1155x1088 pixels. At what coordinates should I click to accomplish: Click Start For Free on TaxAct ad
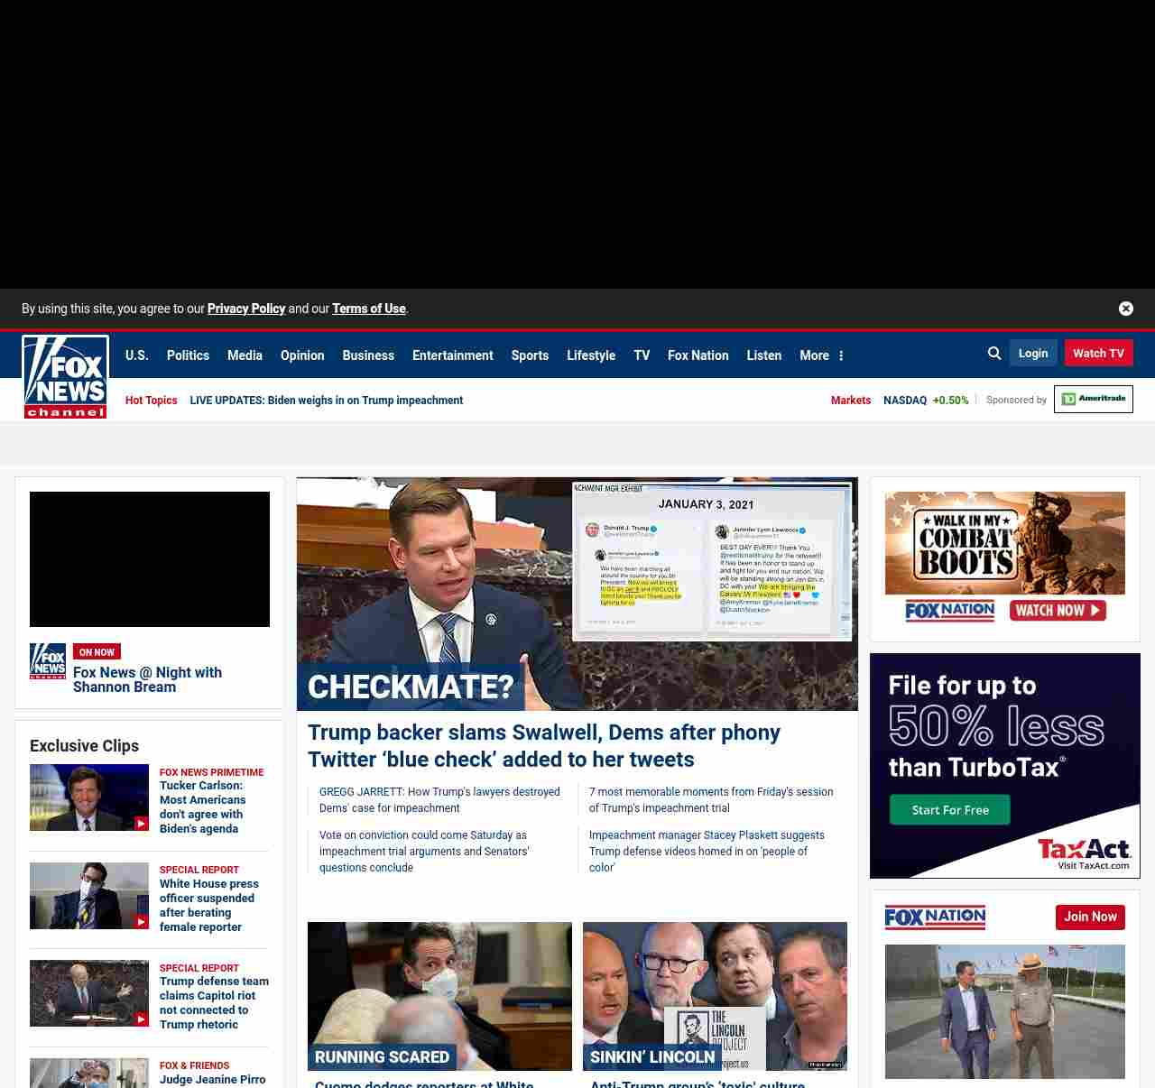(949, 810)
